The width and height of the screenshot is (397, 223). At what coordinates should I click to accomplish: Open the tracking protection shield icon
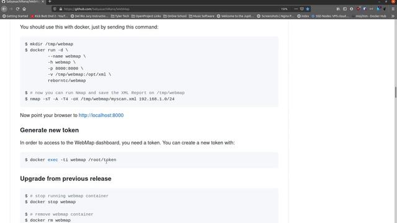pyautogui.click(x=55, y=9)
